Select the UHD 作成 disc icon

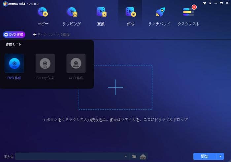[76, 63]
